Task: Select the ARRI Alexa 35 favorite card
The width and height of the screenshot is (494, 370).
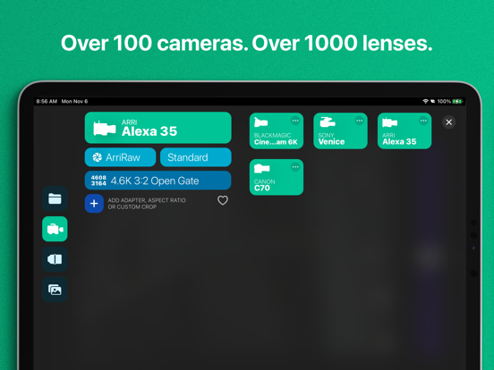Action: [x=405, y=130]
